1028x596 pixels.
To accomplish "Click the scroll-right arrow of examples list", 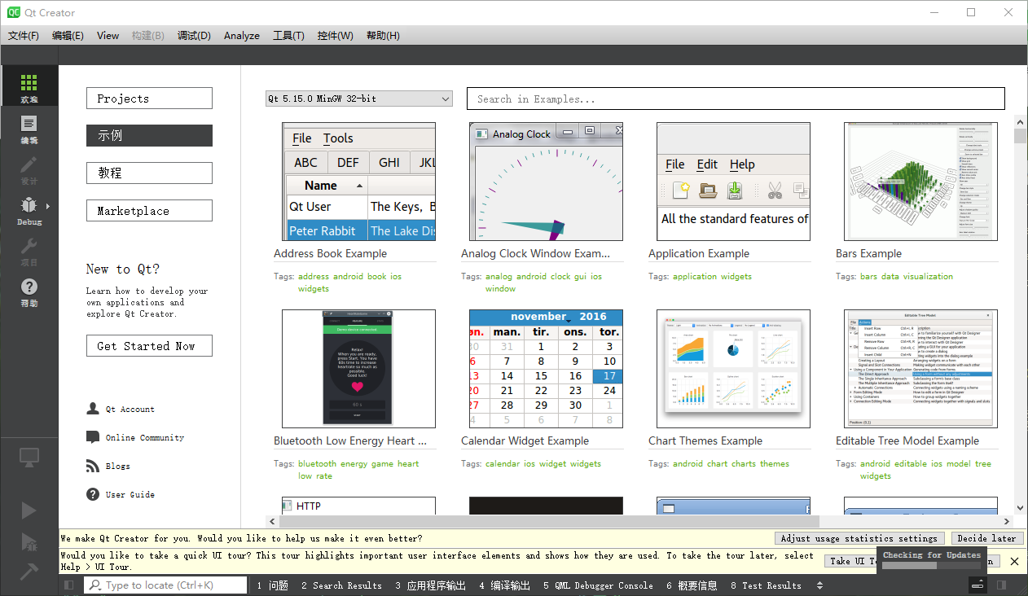I will click(x=1007, y=521).
